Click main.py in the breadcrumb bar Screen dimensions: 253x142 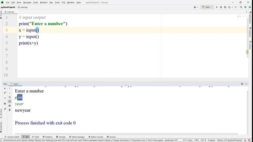23,7
